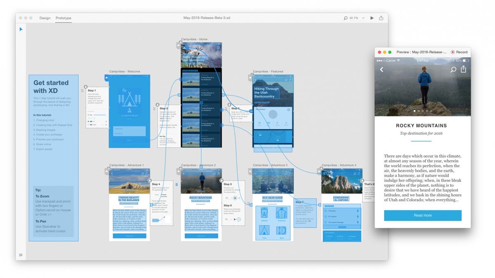Open the Share icon in the top toolbar
The height and width of the screenshot is (278, 495).
click(381, 18)
